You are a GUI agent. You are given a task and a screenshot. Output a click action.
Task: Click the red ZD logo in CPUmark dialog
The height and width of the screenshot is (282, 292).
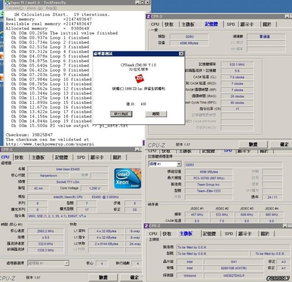pyautogui.click(x=139, y=78)
